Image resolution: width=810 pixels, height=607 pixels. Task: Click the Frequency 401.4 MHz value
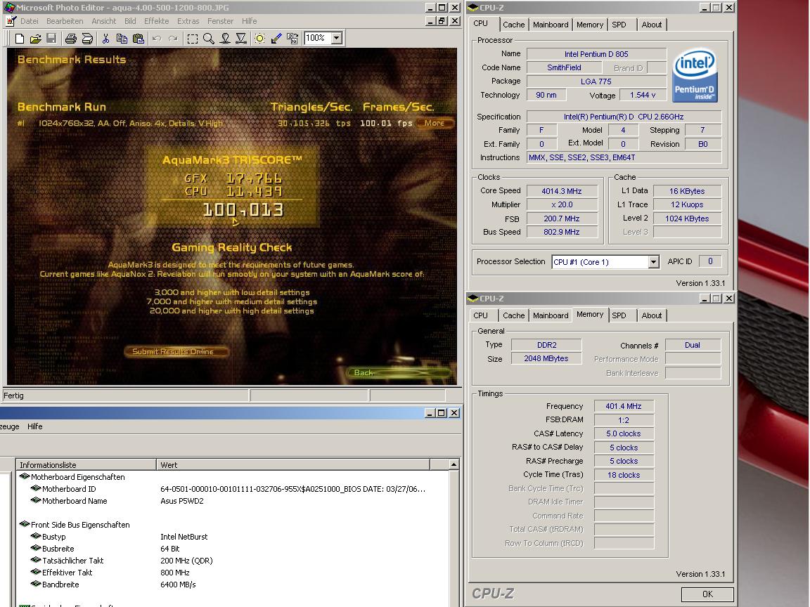[624, 406]
